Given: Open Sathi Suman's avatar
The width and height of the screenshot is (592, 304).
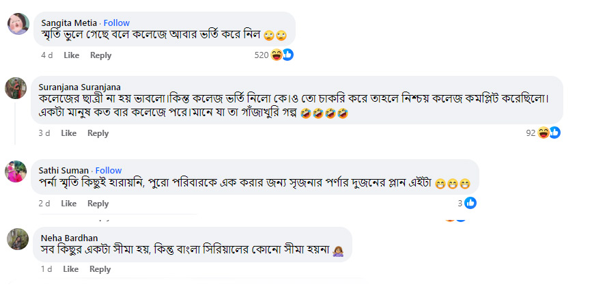Looking at the screenshot, I should 16,171.
